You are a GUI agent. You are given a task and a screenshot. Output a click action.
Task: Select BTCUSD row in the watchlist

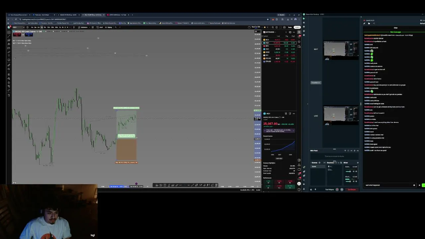(x=279, y=58)
